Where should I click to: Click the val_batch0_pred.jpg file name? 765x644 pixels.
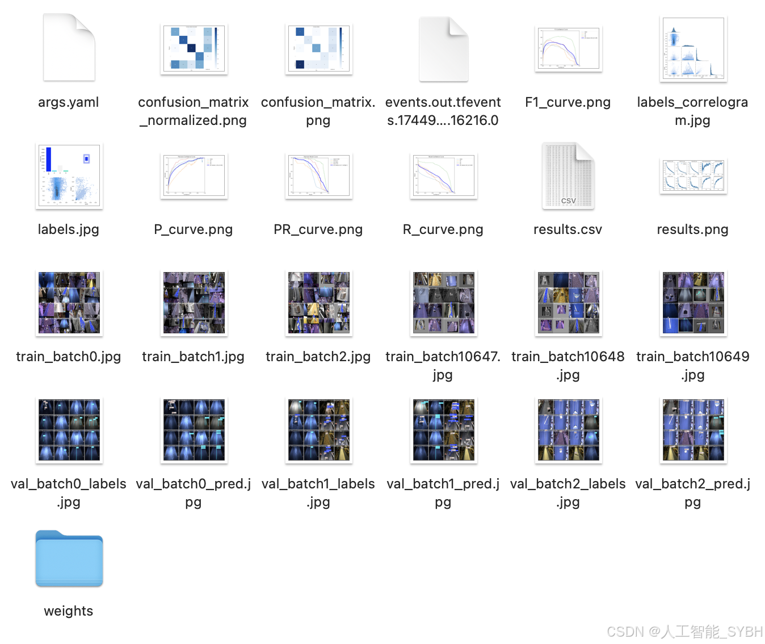[194, 493]
